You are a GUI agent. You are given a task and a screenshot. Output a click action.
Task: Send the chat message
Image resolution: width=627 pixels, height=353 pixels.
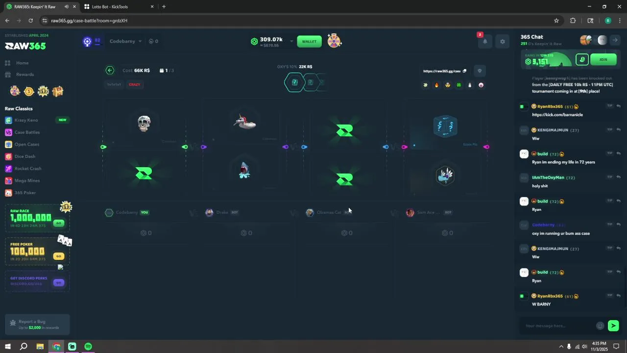click(x=613, y=326)
